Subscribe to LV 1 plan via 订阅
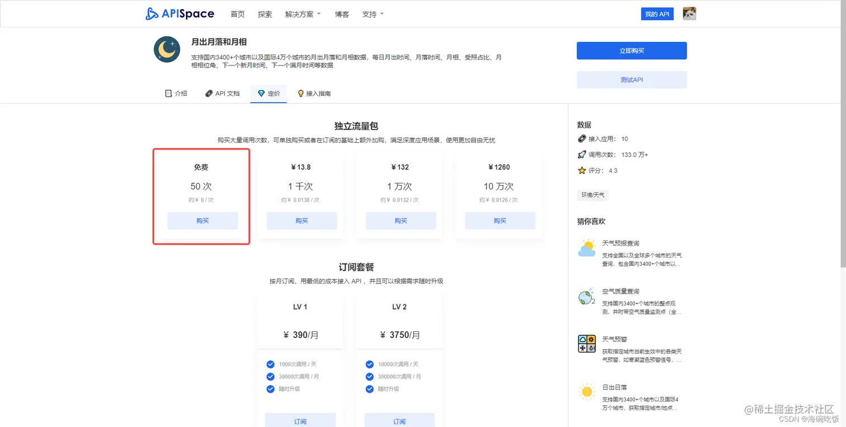Screen dimensions: 846x427 [x=300, y=420]
